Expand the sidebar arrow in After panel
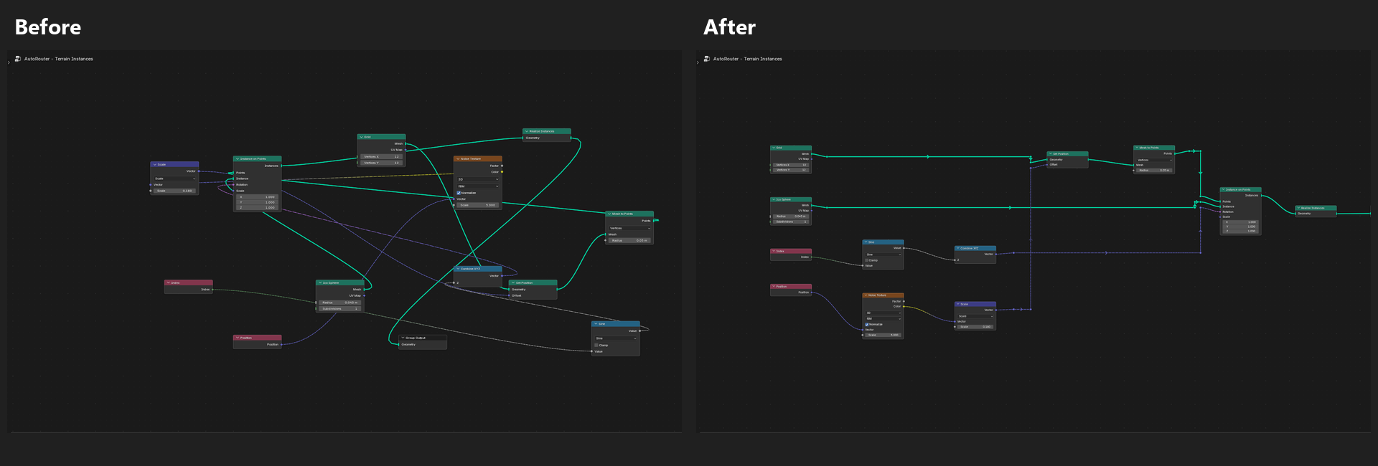 point(698,62)
